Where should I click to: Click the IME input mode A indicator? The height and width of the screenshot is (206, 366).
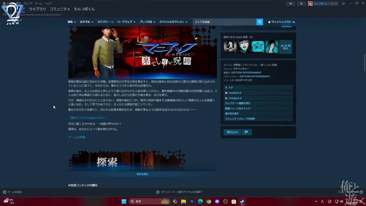(323, 201)
